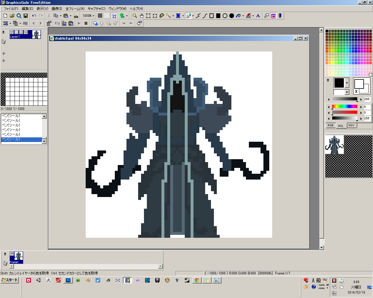This screenshot has width=373, height=298.
Task: Select the rectangle selection tool
Action: 148,16
